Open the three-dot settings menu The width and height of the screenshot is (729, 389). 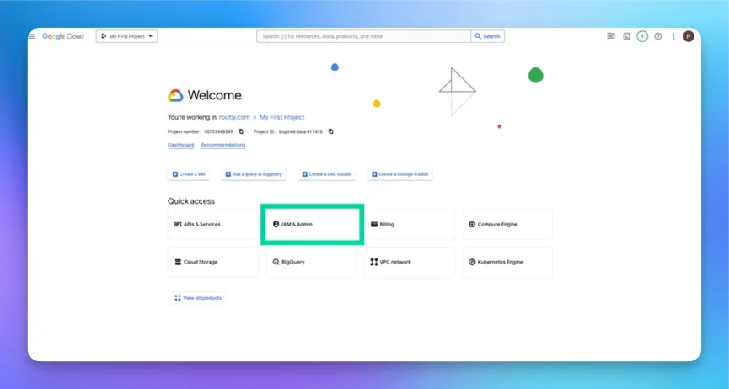coord(673,36)
